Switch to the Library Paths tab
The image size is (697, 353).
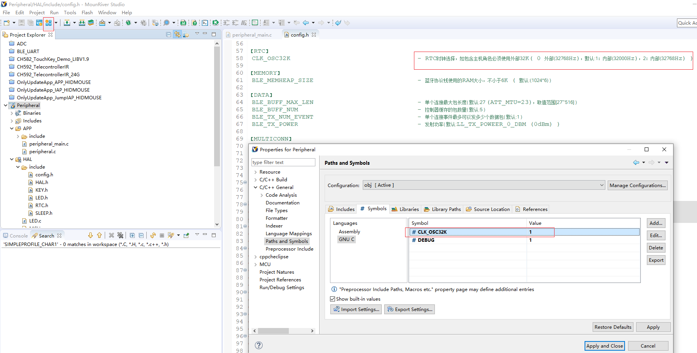442,209
